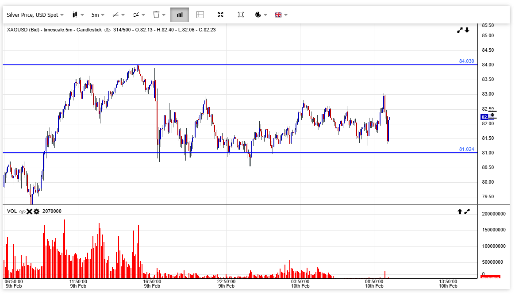Image resolution: width=519 pixels, height=300 pixels.
Task: Remove the VOL indicator with X icon
Action: coord(29,212)
